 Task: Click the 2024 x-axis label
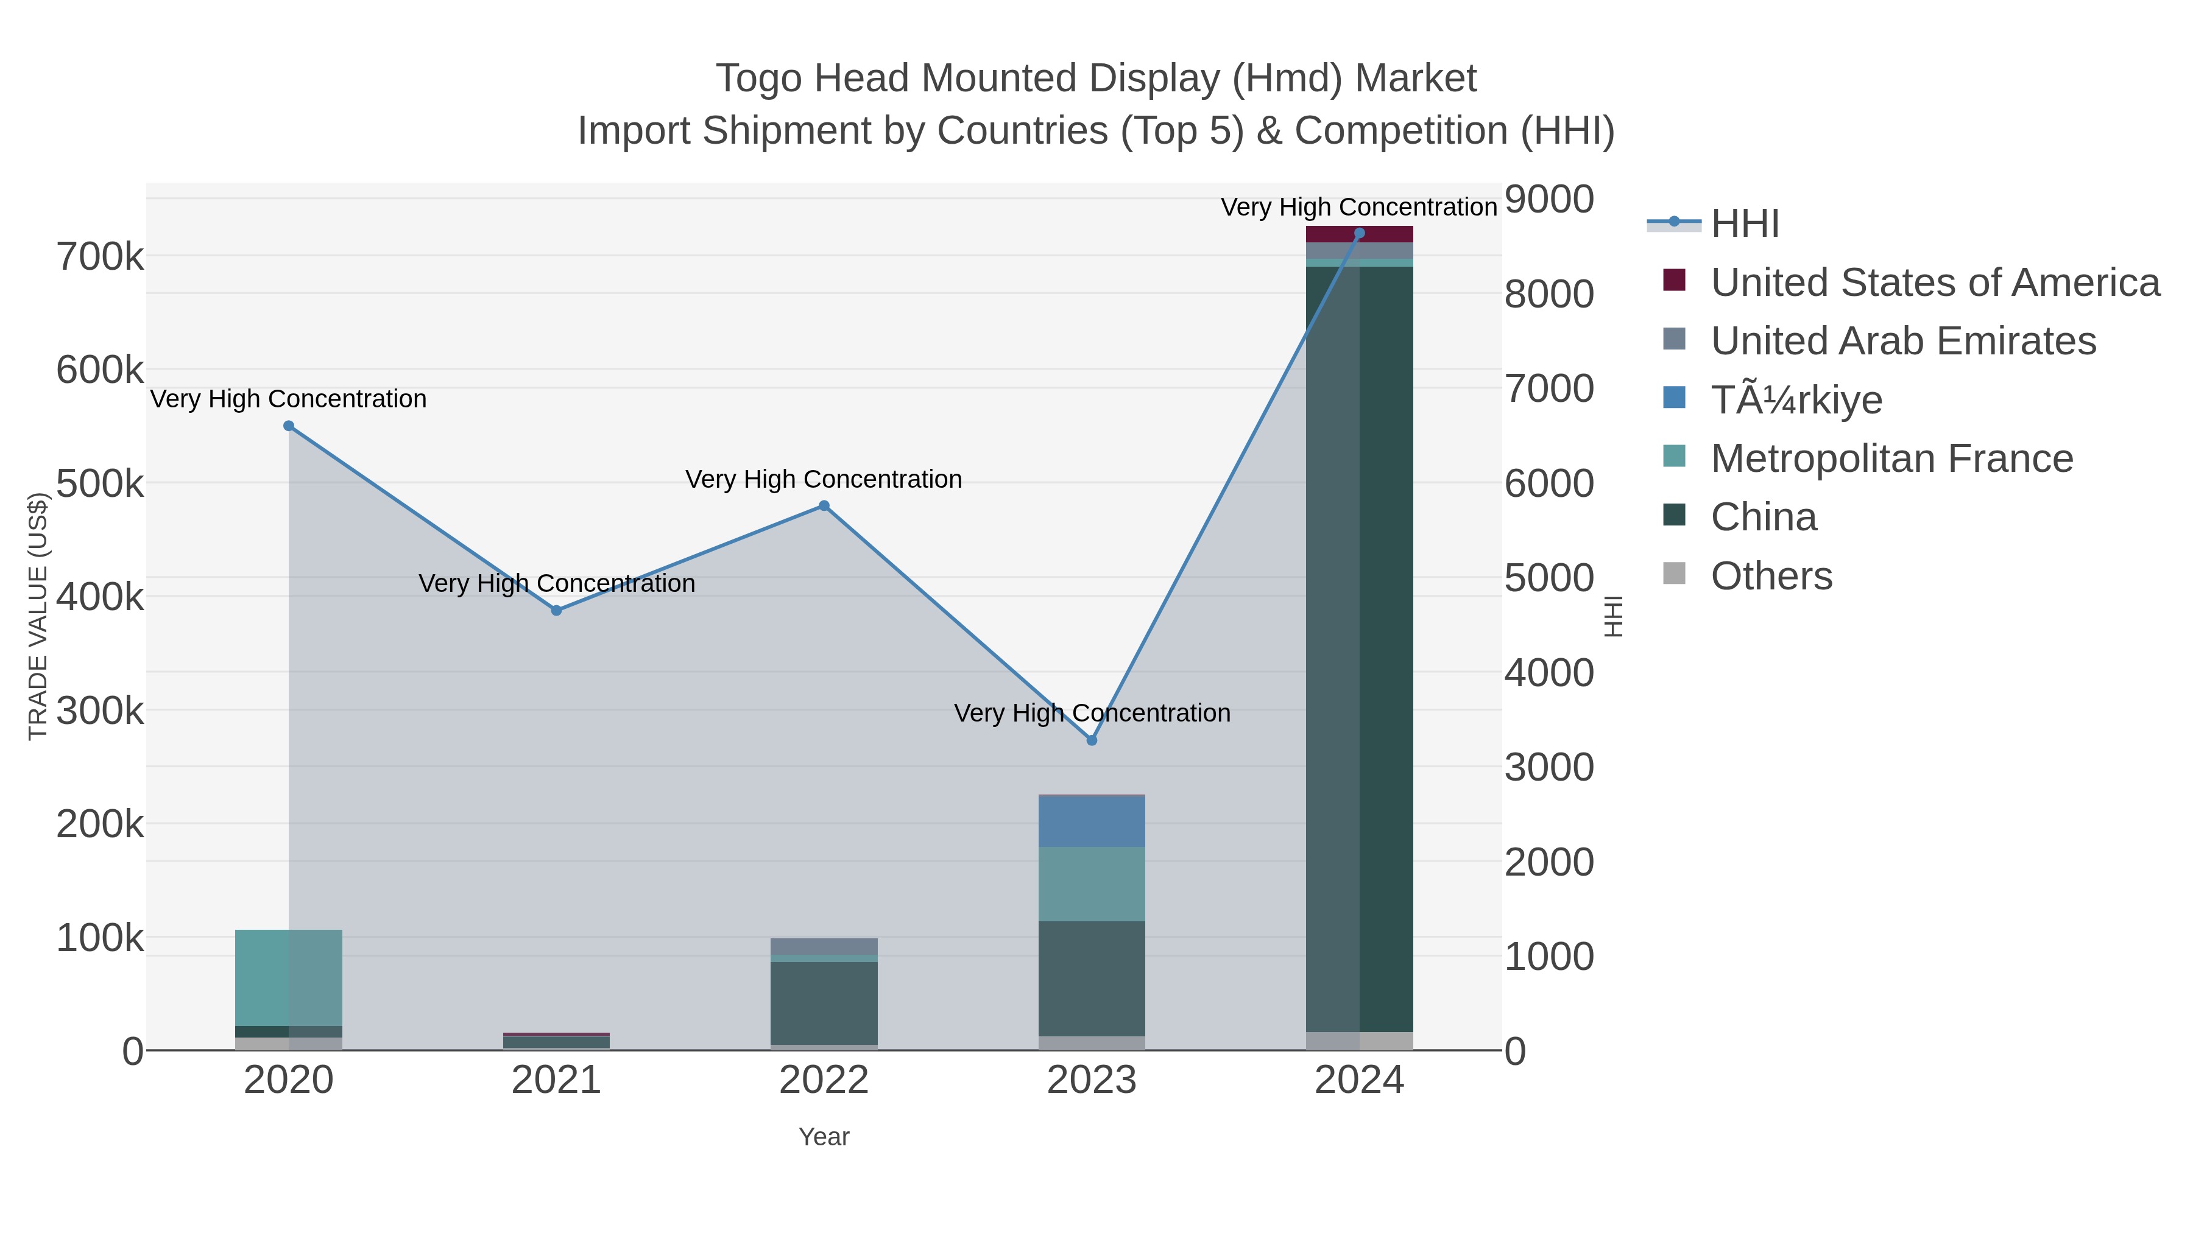click(1360, 1081)
